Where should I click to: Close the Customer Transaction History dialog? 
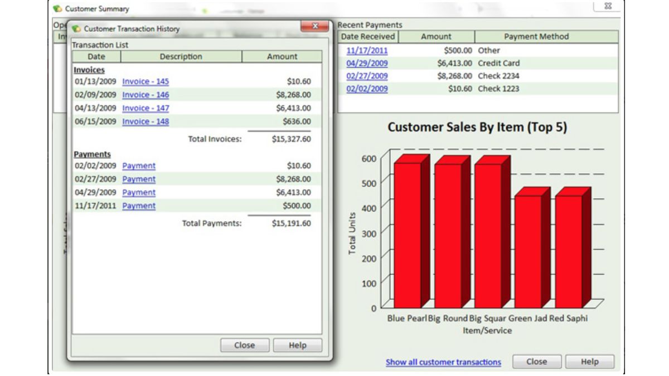[245, 345]
